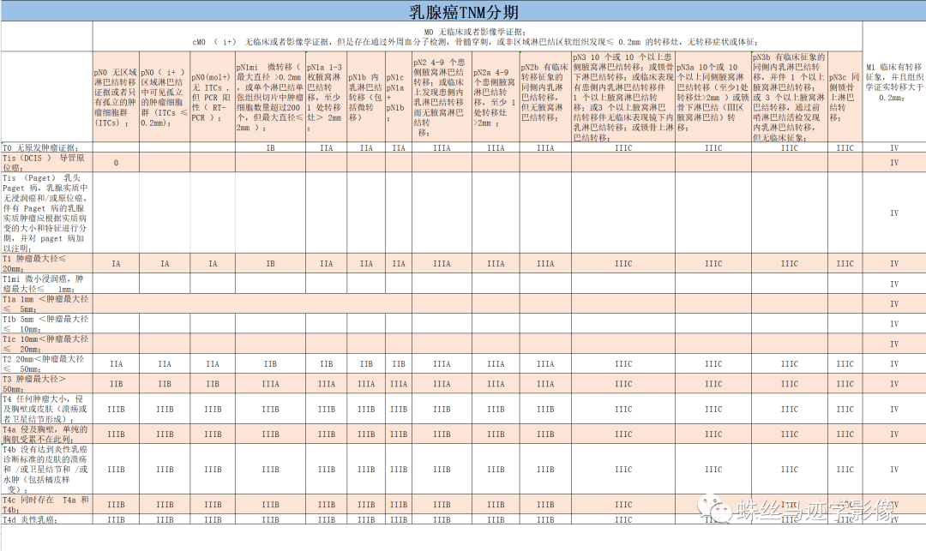Select IB in T0 row pN1mi column

pyautogui.click(x=270, y=148)
